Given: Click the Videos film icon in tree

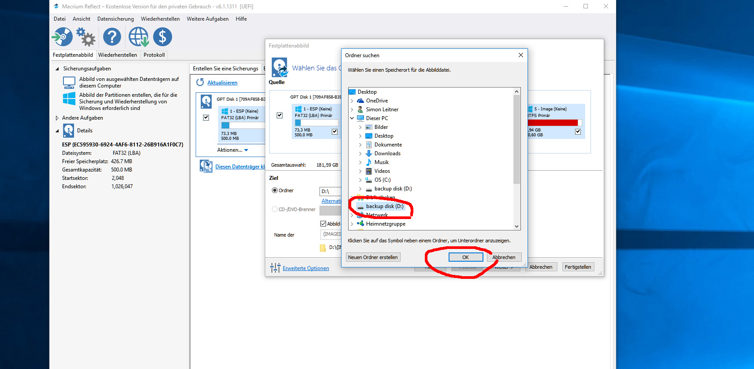Looking at the screenshot, I should click(x=369, y=171).
